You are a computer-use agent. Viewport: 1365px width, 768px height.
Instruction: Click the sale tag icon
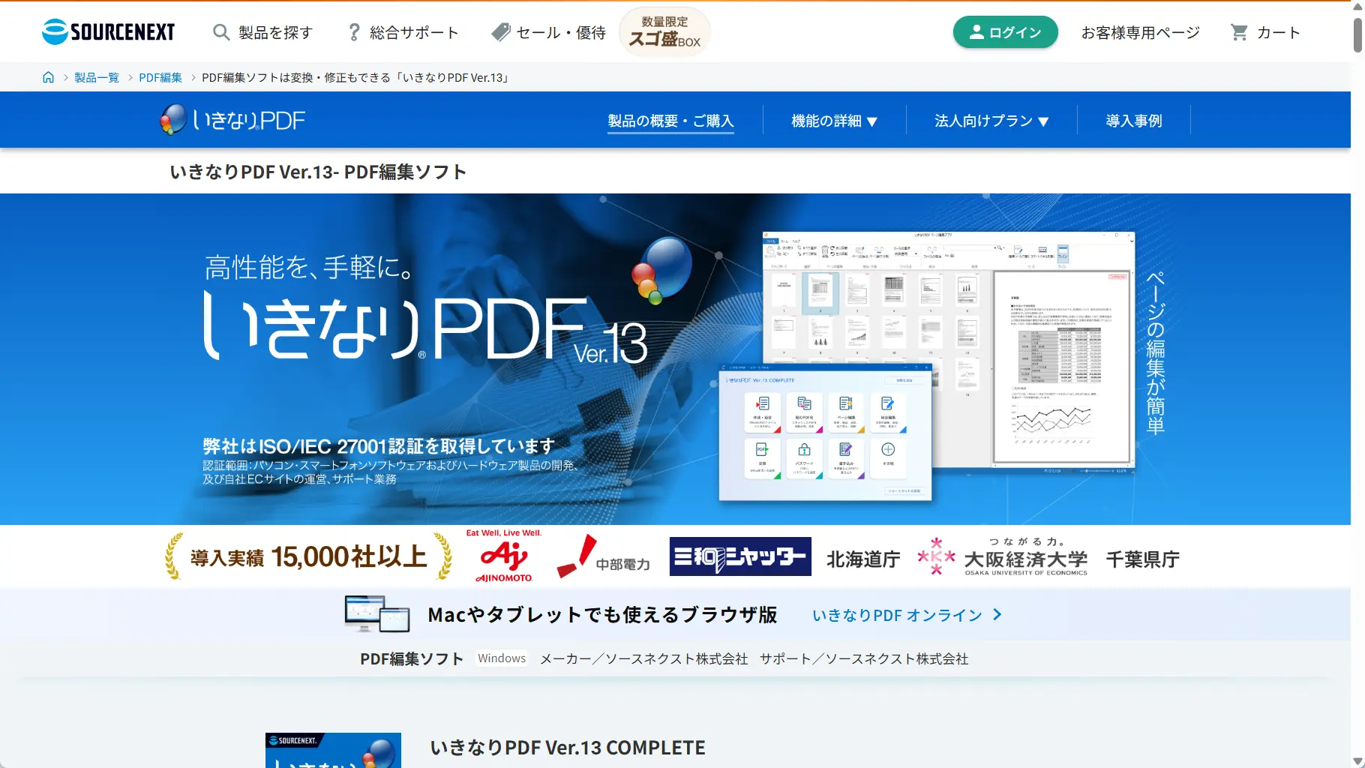(500, 32)
